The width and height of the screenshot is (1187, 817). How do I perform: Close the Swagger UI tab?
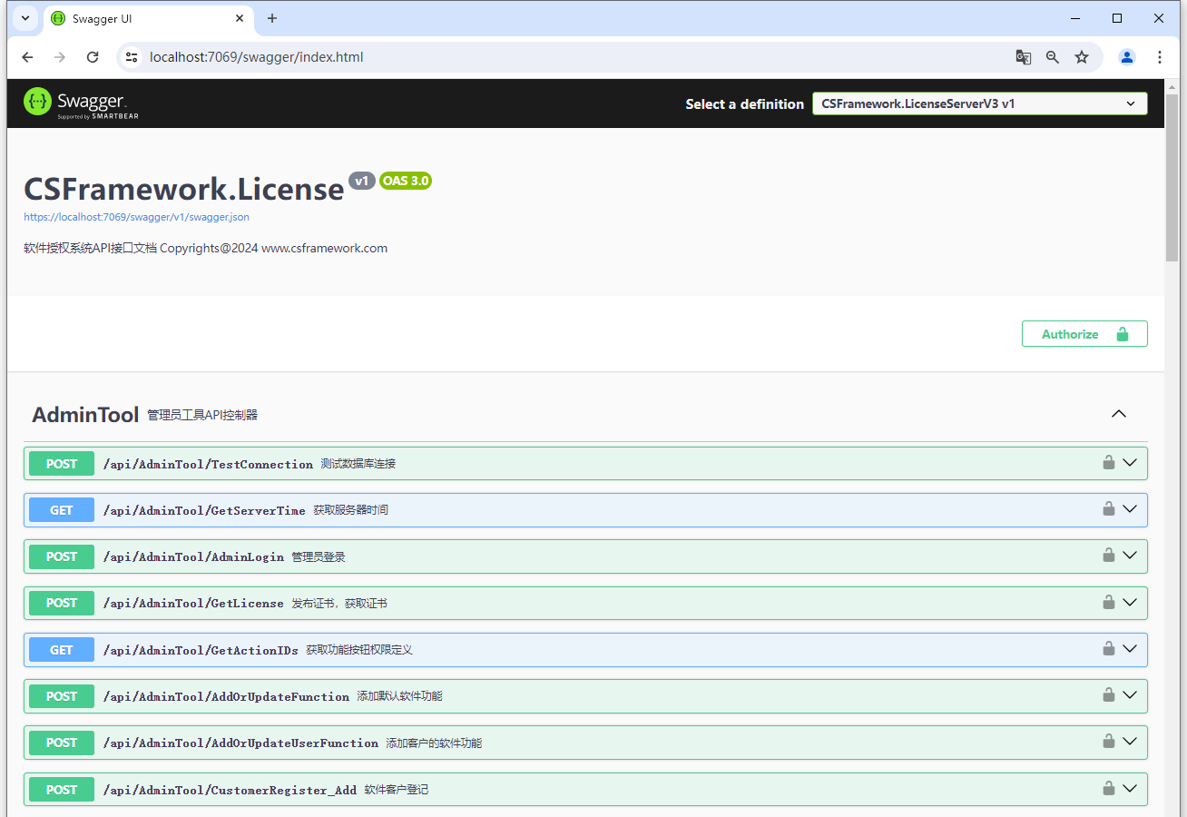[x=240, y=18]
